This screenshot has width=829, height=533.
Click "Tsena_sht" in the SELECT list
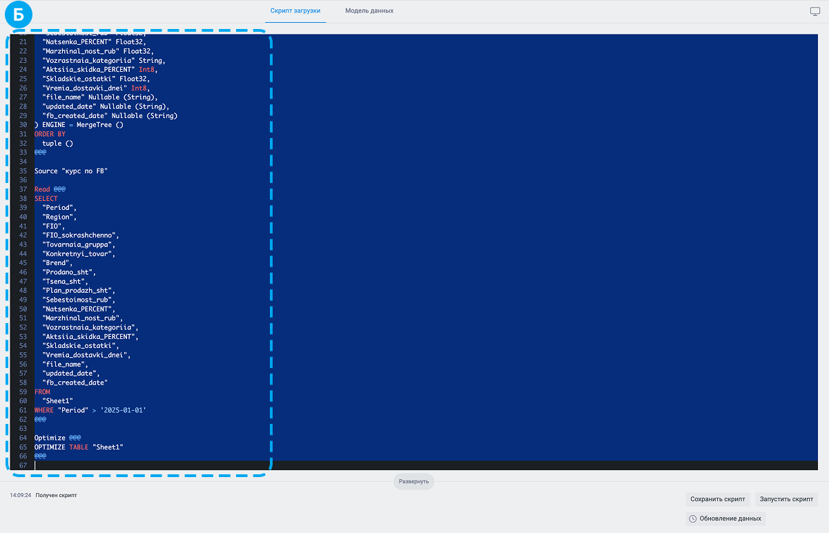pyautogui.click(x=66, y=281)
